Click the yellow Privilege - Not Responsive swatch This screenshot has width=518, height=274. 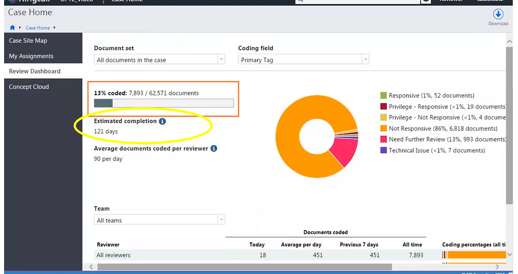tap(384, 117)
